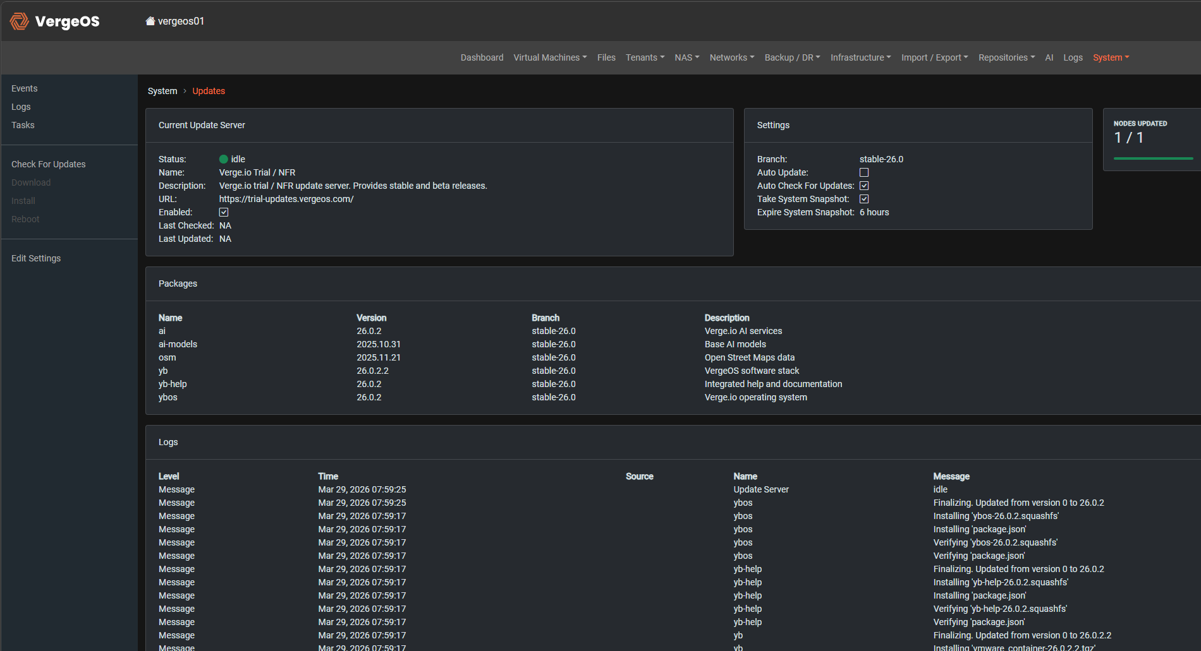Image resolution: width=1201 pixels, height=651 pixels.
Task: Click the Logs 'Level' column header
Action: point(169,476)
